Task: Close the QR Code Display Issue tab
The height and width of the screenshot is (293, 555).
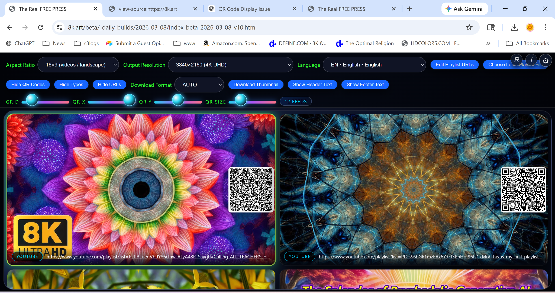Action: click(295, 9)
